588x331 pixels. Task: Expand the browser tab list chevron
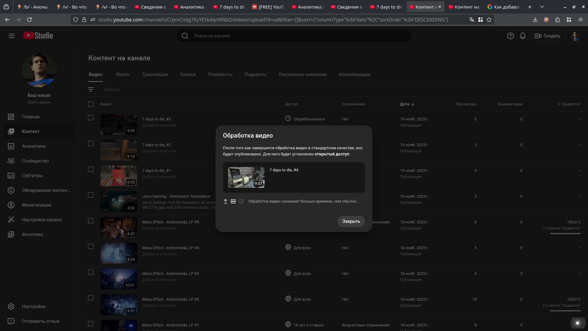coord(542,7)
